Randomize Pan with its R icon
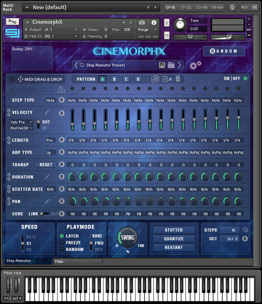Image resolution: width=262 pixels, height=304 pixels. click(x=62, y=201)
